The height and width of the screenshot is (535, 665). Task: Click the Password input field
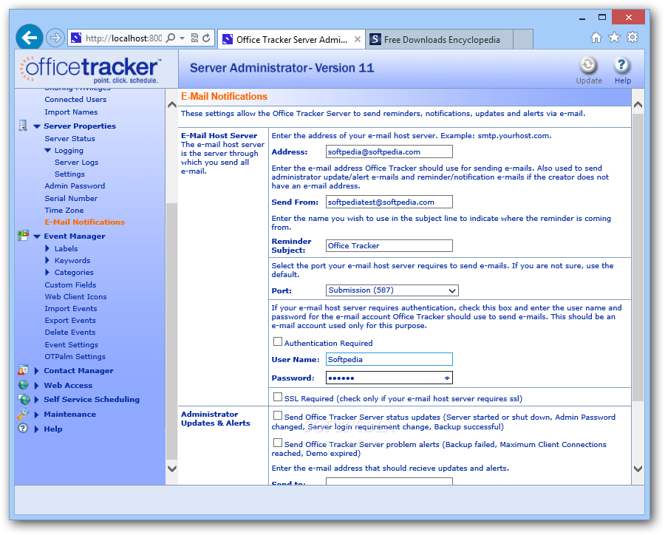[x=389, y=378]
